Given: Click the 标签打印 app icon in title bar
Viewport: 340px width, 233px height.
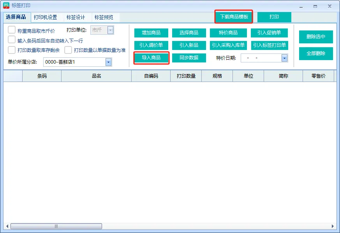Looking at the screenshot, I should [x=6, y=5].
